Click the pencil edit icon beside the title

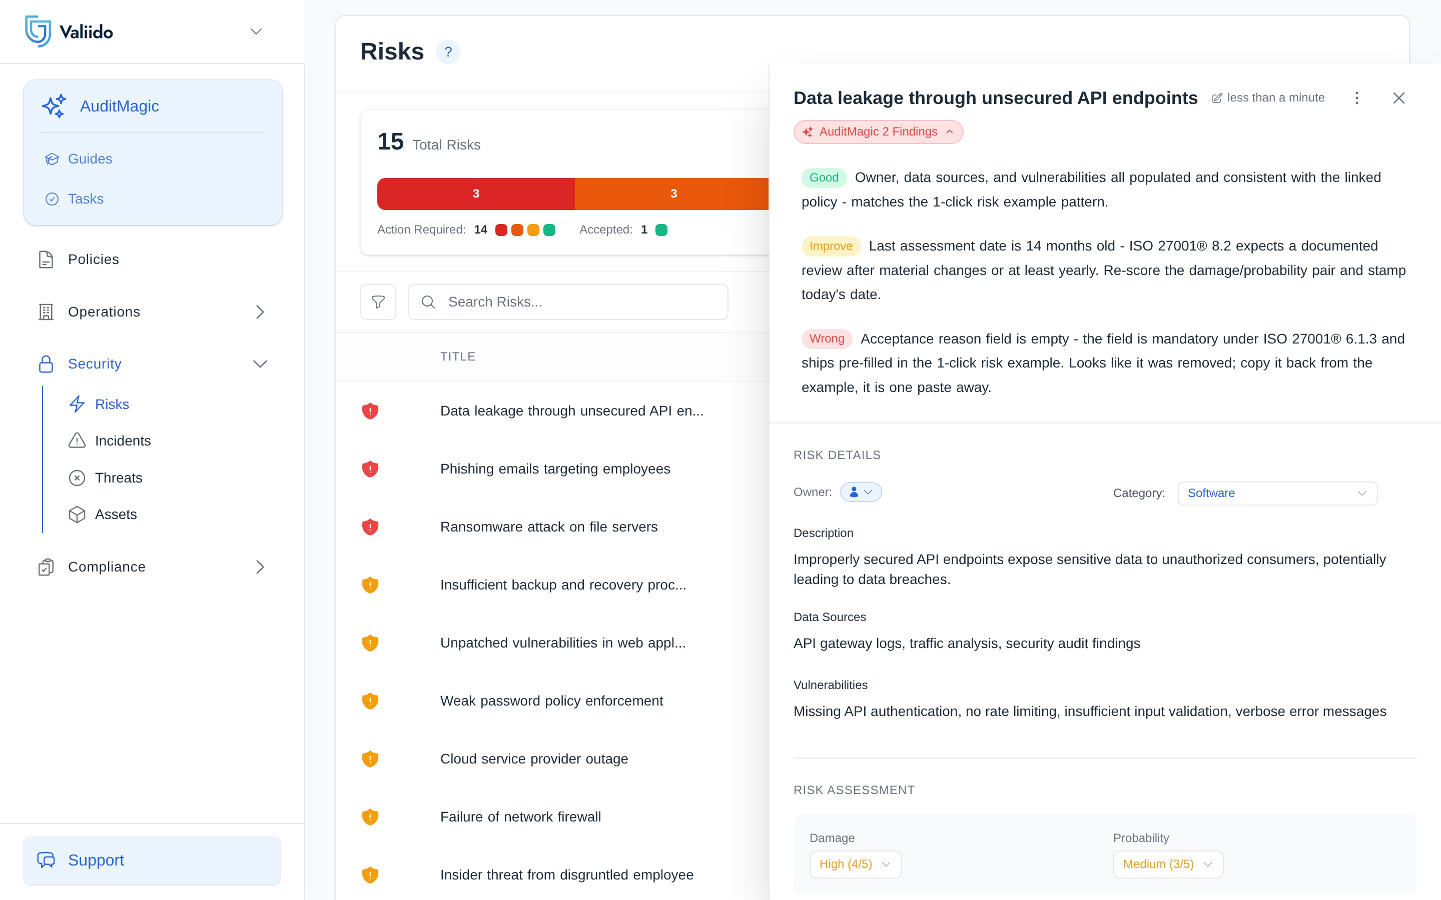pyautogui.click(x=1217, y=98)
